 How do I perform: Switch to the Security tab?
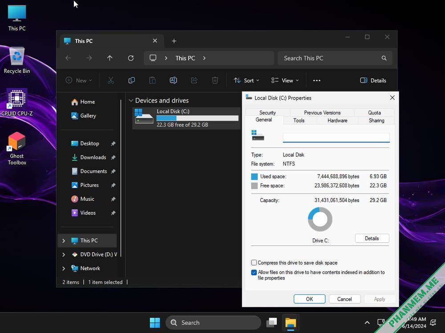click(267, 112)
